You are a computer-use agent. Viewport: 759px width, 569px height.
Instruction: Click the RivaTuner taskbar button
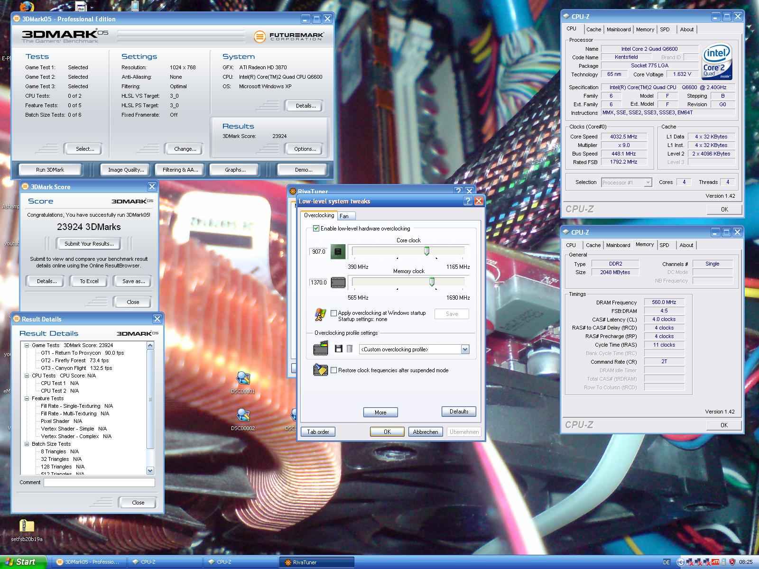[x=316, y=562]
